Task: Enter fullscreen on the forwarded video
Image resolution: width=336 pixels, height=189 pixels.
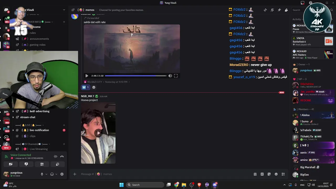Action: pyautogui.click(x=176, y=76)
